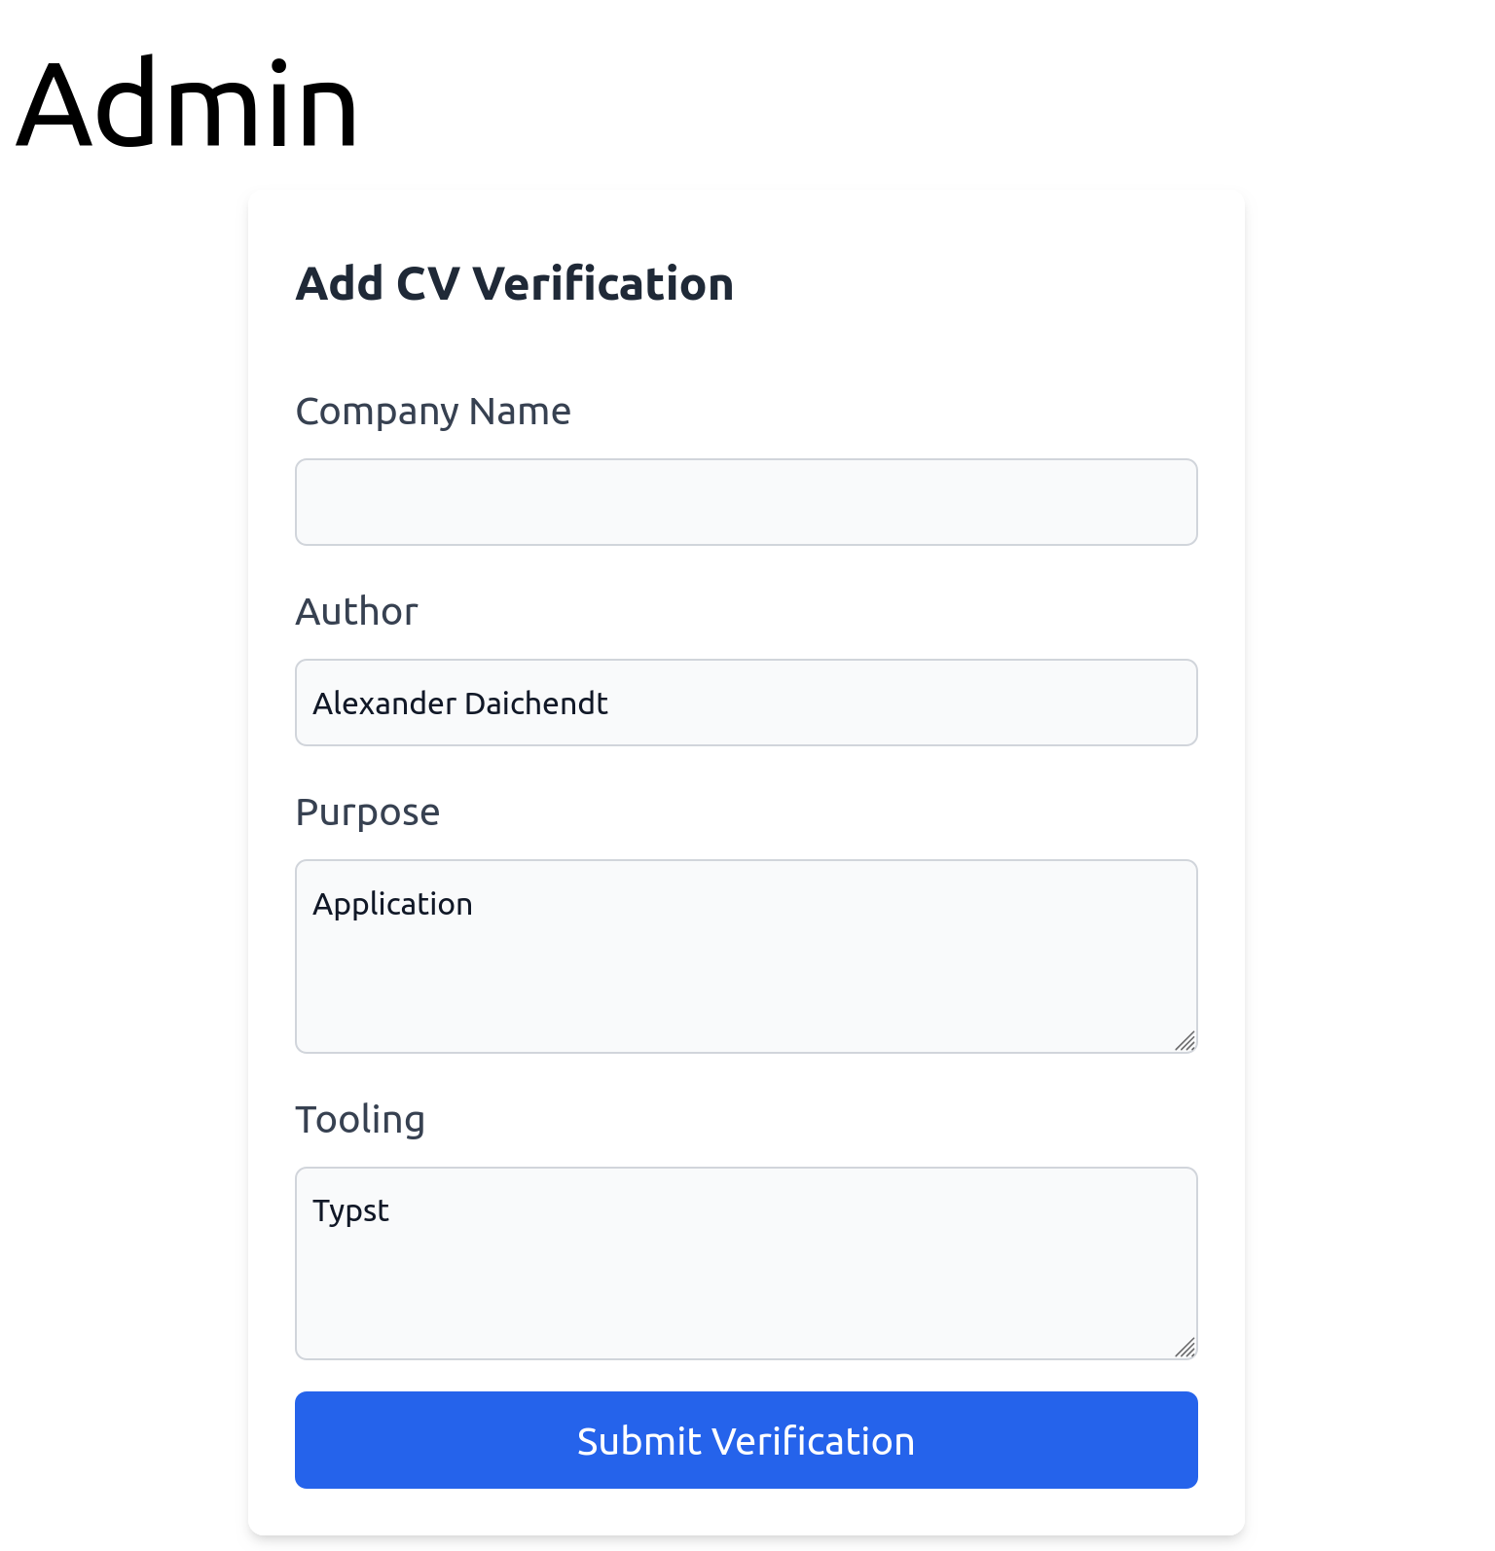Click the Tooling field label
The width and height of the screenshot is (1495, 1551).
point(360,1120)
